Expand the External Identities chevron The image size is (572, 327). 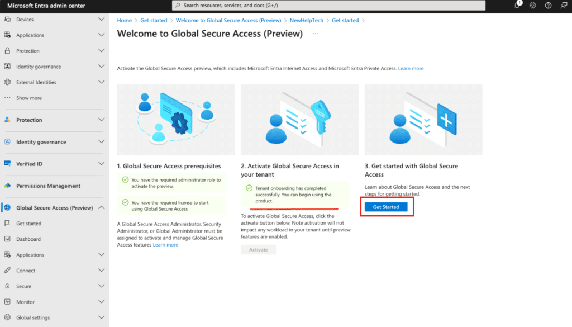coord(102,82)
